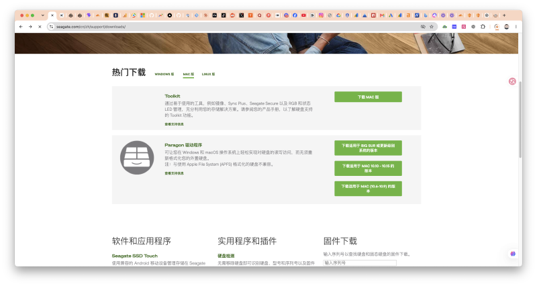This screenshot has height=286, width=537.
Task: Open the Seagate SSD Touch link
Action: 135,256
